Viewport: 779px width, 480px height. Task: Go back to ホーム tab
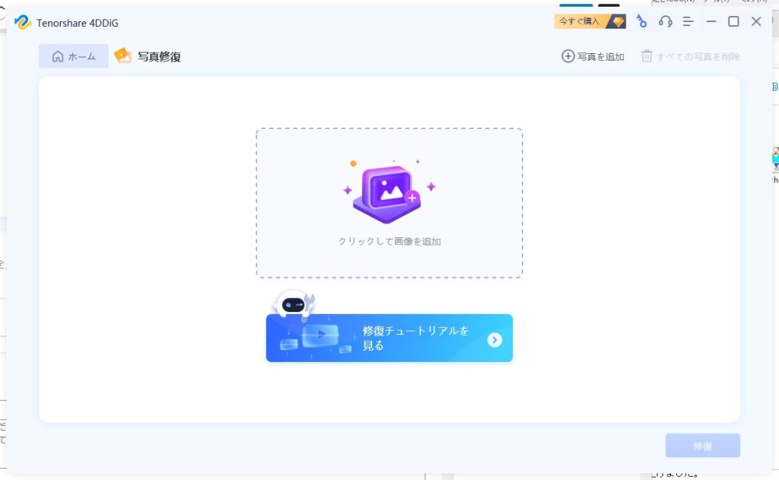click(74, 56)
